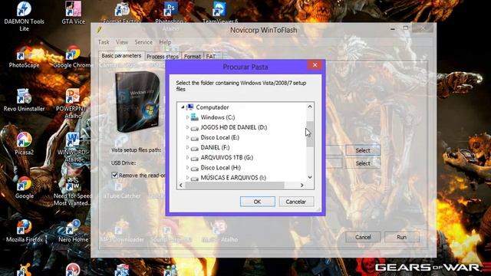The width and height of the screenshot is (491, 276).
Task: Collapse the Computador tree node
Action: tap(183, 107)
